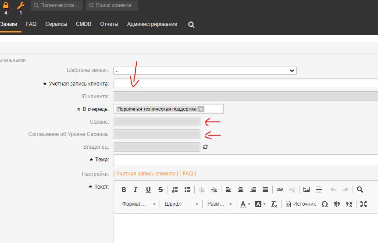Remove Первичная техническая поддержка queue tag
Screen dimensions: 378x243
(201, 109)
